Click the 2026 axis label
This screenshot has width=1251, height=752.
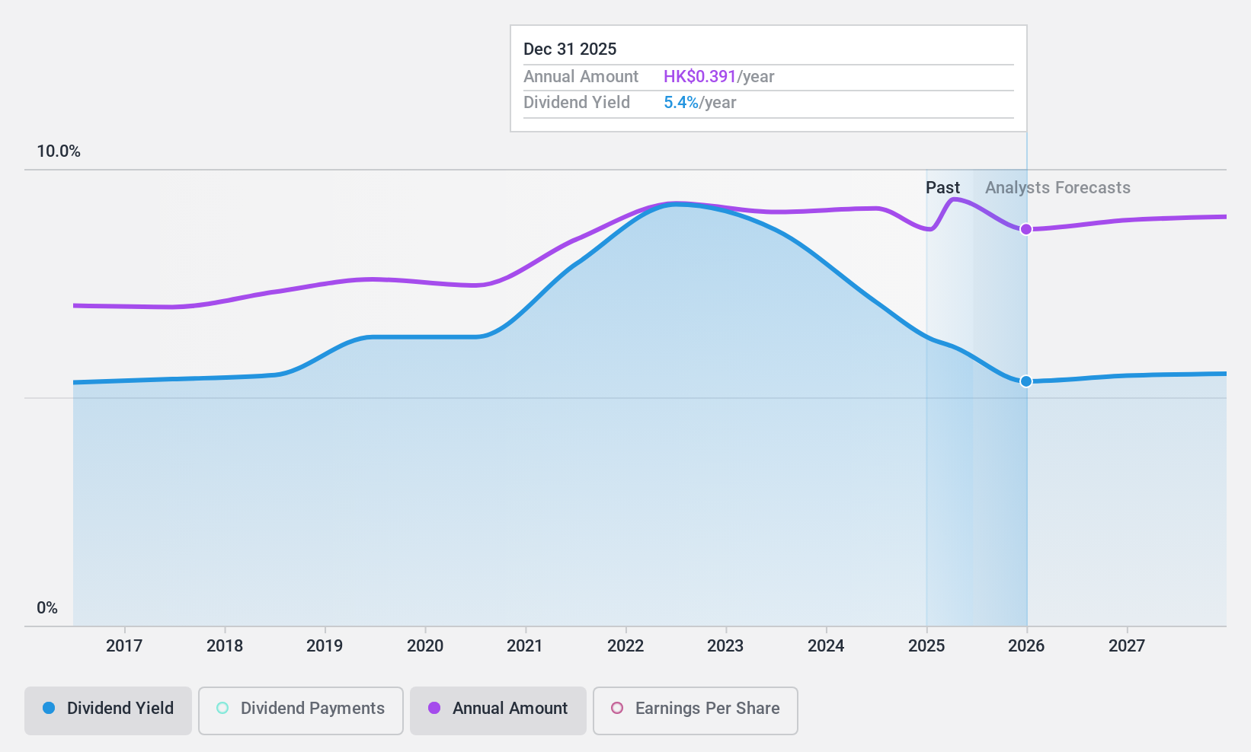coord(1026,646)
